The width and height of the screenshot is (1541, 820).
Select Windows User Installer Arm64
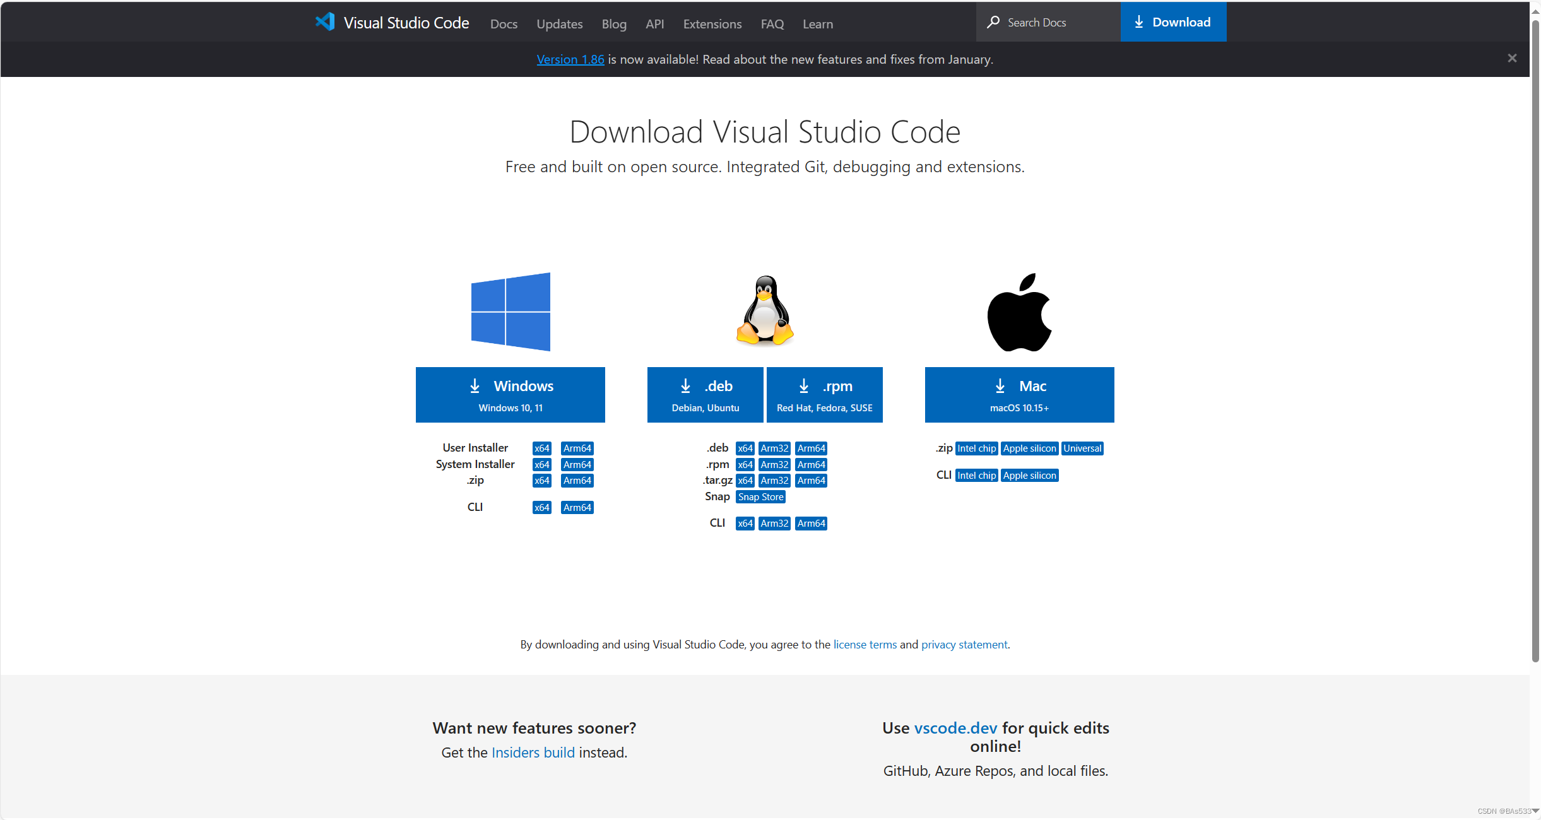(x=577, y=448)
